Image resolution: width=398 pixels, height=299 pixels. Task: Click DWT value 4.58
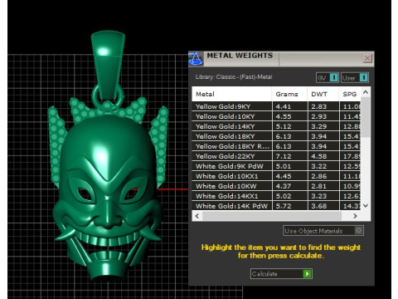point(319,156)
